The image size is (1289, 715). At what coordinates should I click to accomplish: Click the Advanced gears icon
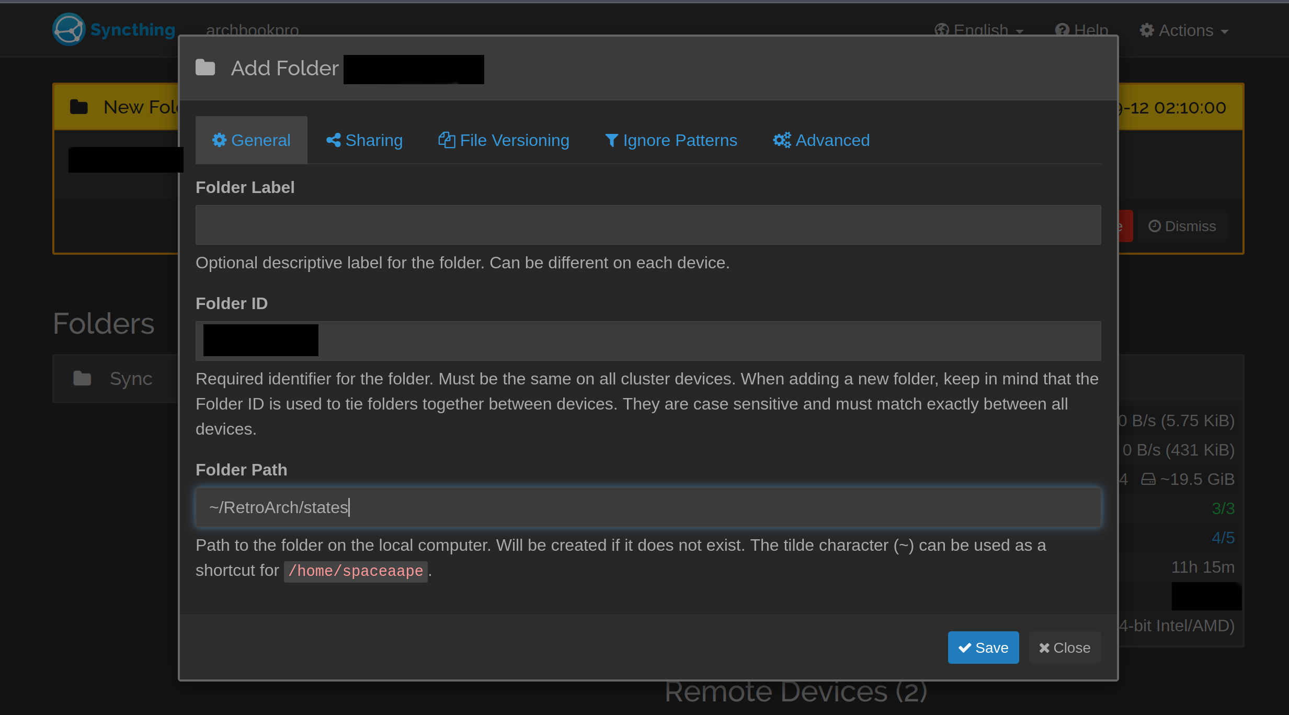(x=782, y=140)
